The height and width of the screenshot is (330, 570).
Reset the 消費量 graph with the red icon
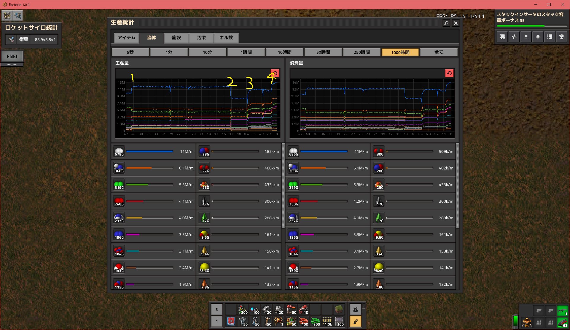[449, 73]
